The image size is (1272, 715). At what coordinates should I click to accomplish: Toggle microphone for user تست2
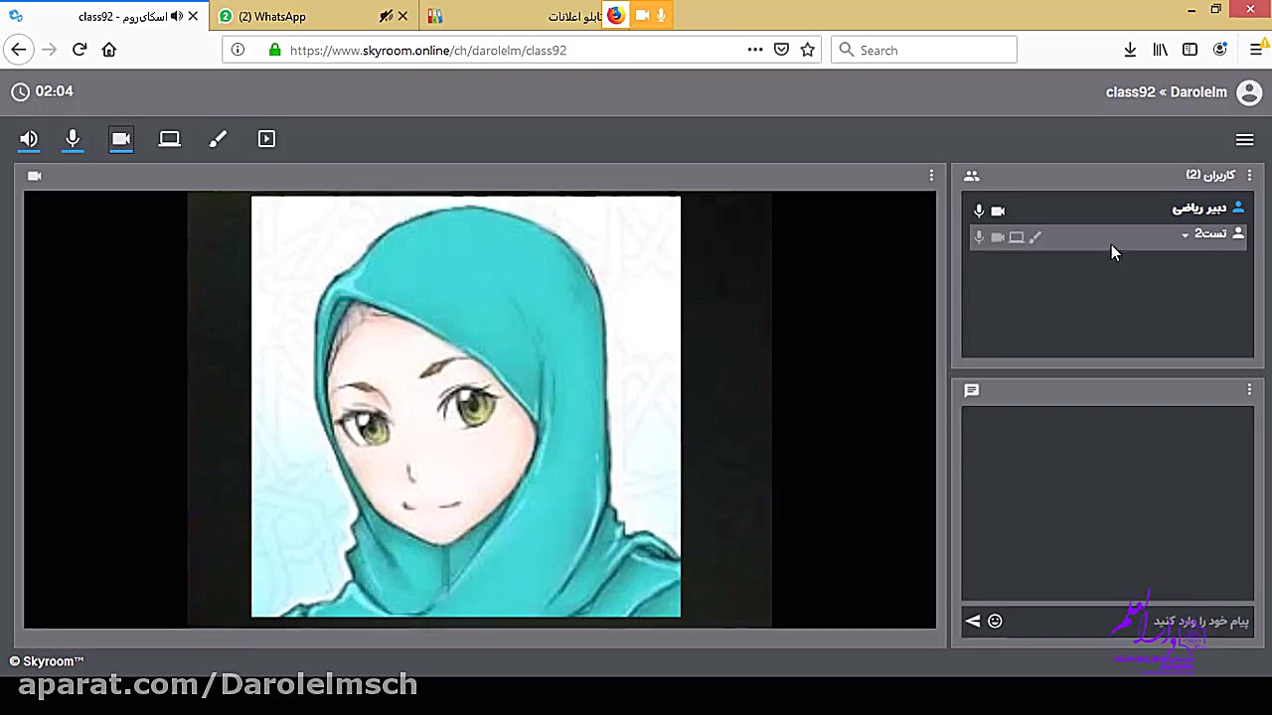[979, 237]
